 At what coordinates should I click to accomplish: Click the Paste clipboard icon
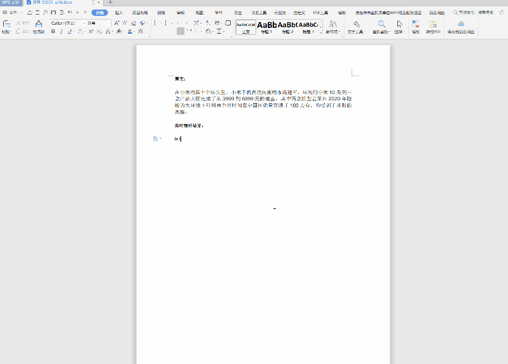[x=6, y=24]
